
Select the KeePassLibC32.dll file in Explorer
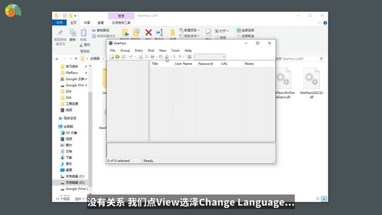312,83
